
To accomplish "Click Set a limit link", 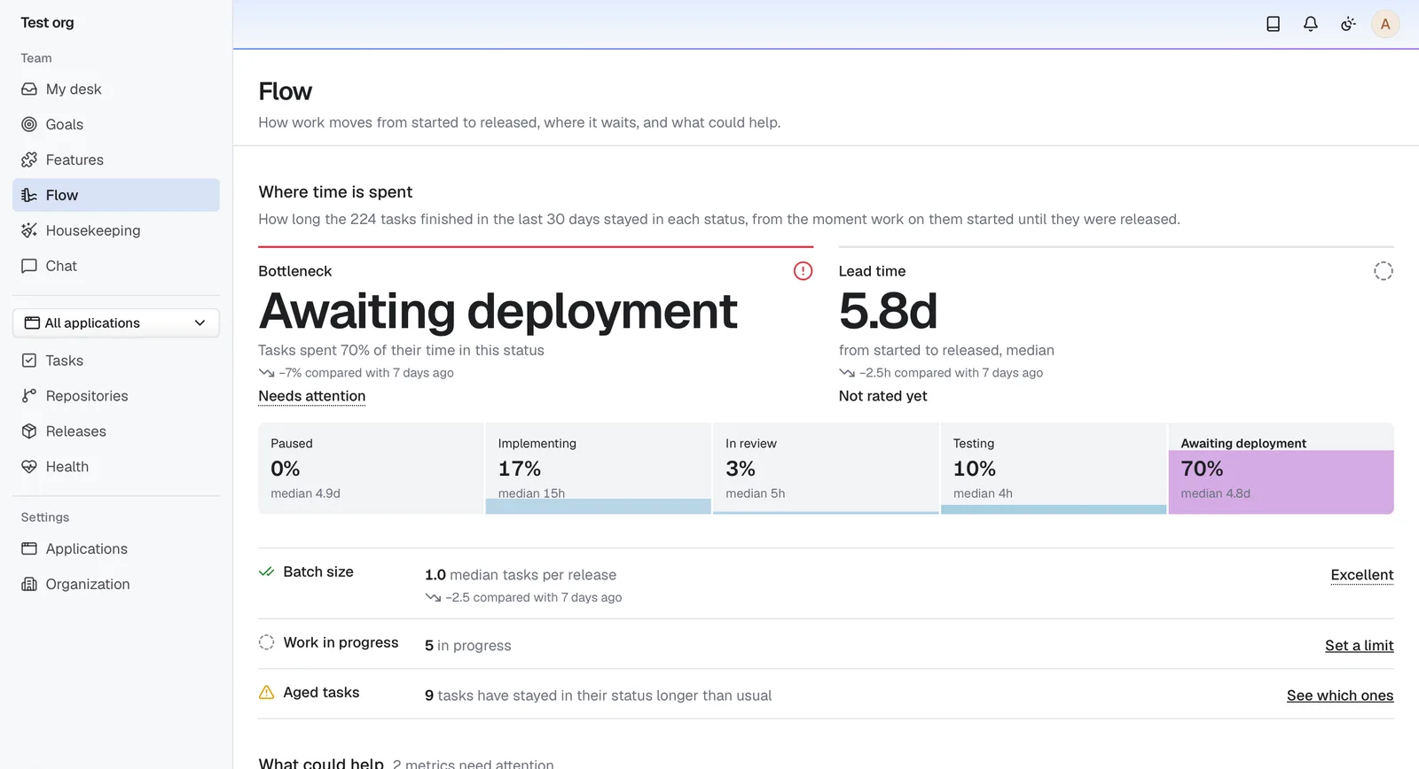I will point(1360,646).
